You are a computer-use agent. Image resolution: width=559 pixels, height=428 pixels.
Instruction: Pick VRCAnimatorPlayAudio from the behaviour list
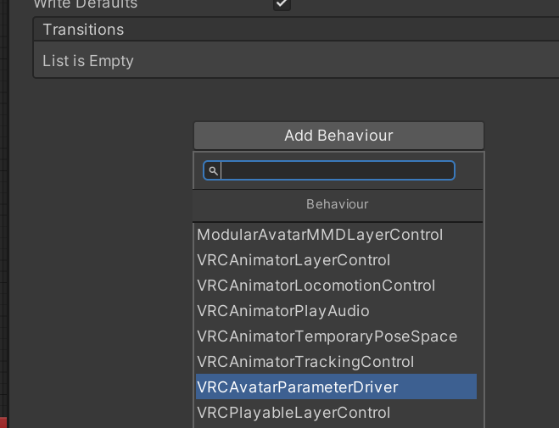coord(283,311)
